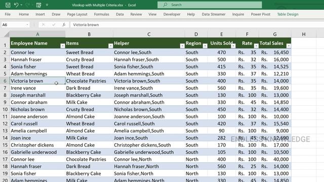Select column A header
This screenshot has width=324, height=182.
click(37, 34)
